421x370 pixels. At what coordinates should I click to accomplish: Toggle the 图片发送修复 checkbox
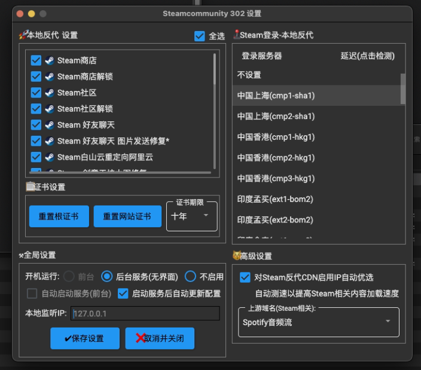click(36, 141)
